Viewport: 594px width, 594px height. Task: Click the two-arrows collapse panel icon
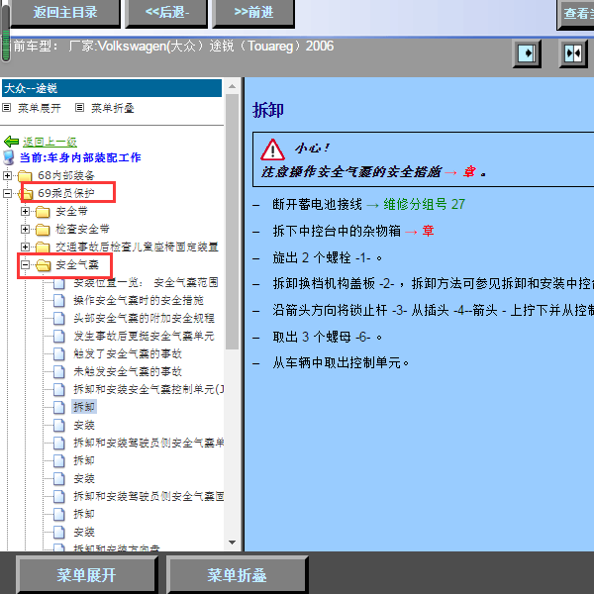point(573,53)
